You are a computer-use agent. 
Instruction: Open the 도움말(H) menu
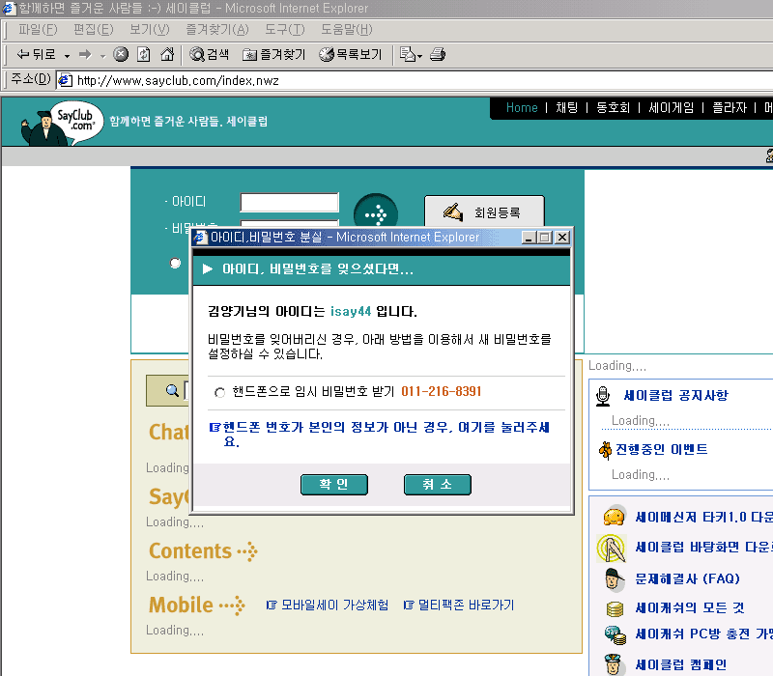(347, 30)
